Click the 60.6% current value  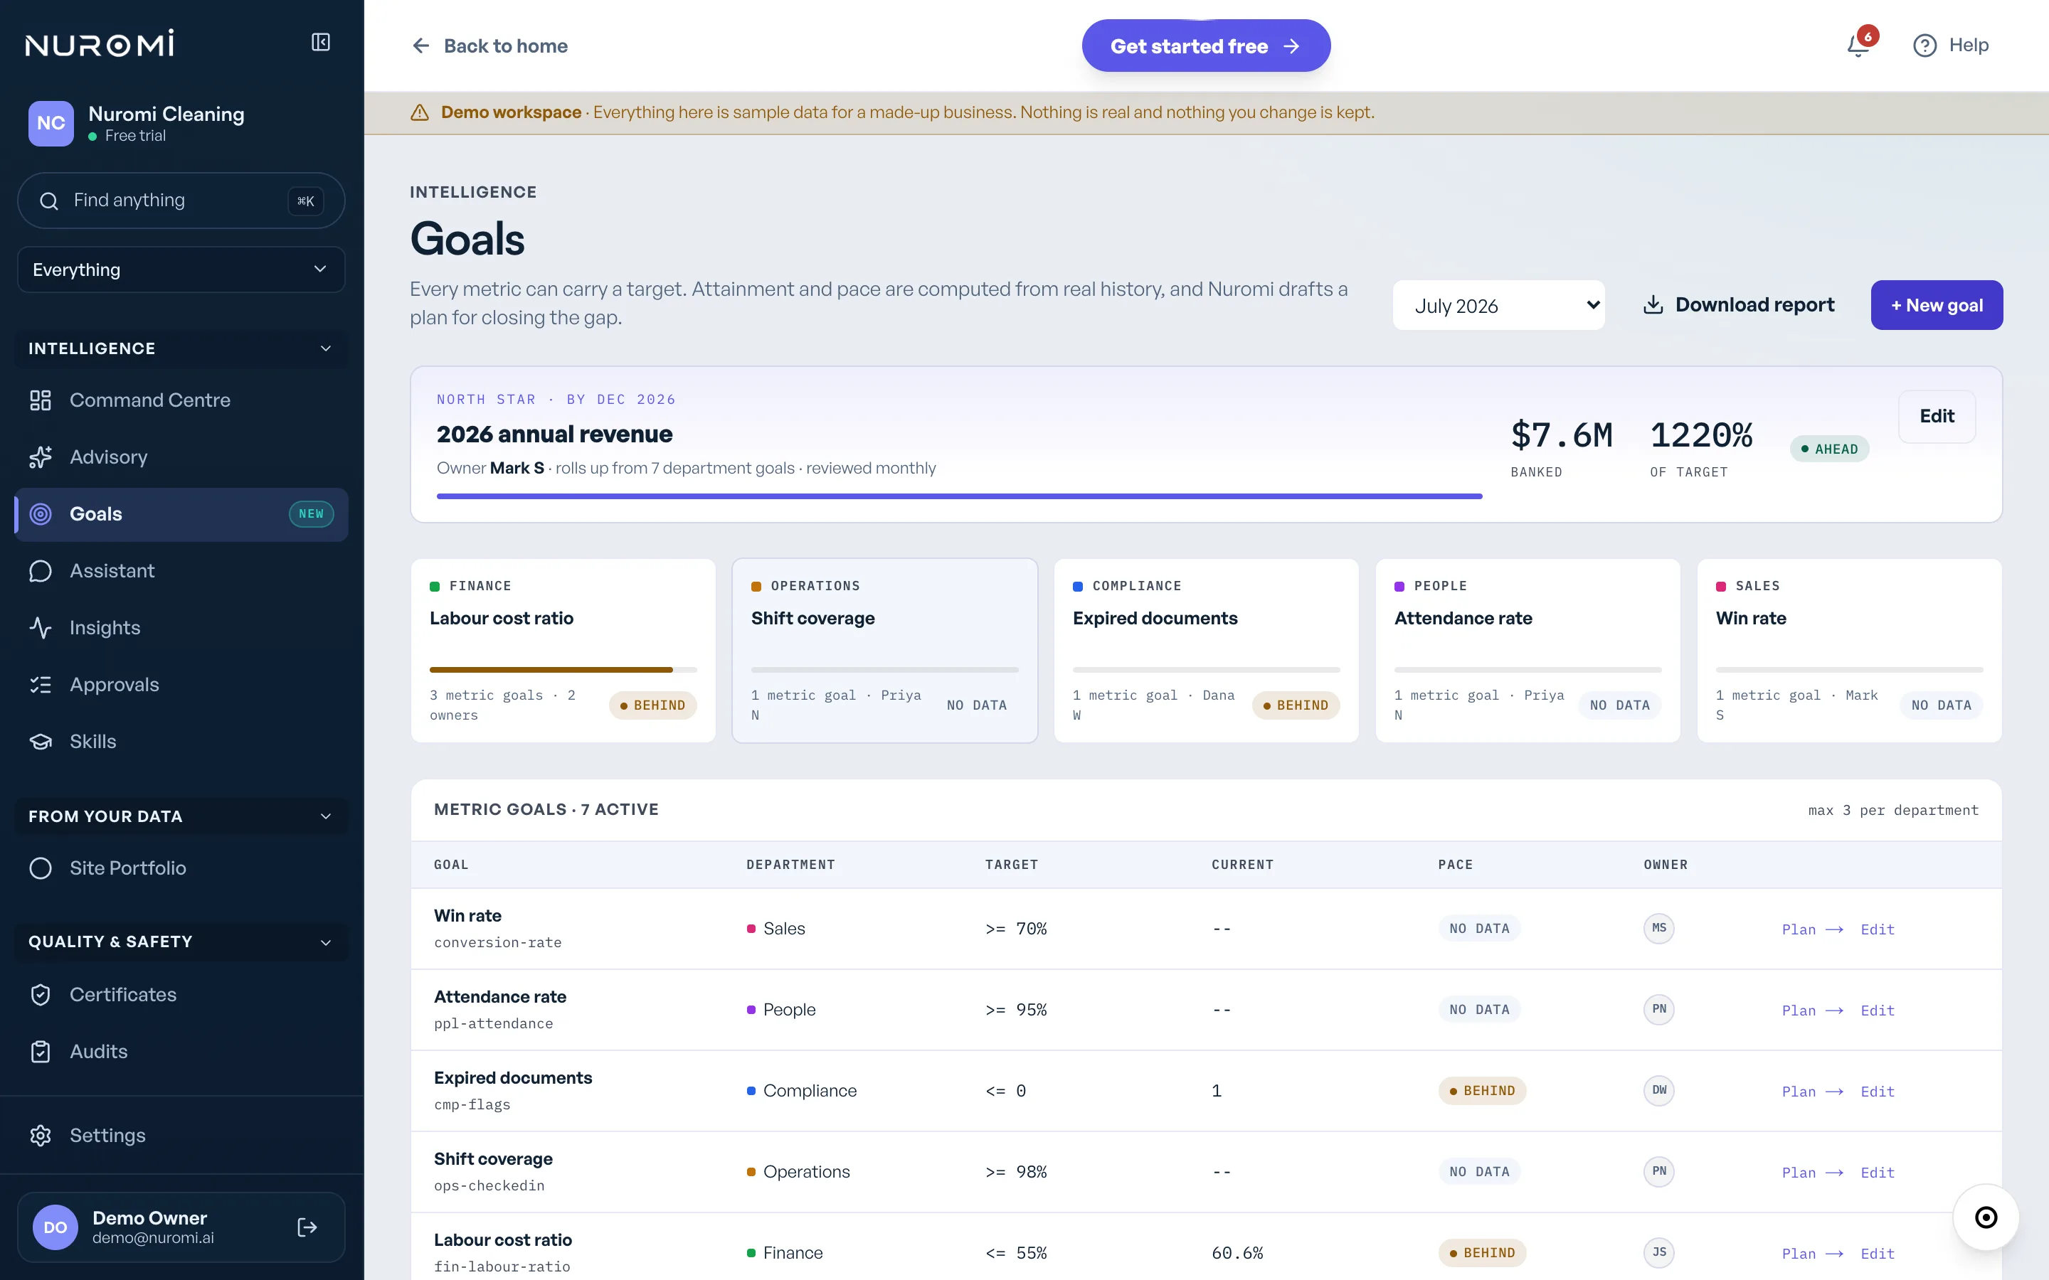coord(1237,1253)
